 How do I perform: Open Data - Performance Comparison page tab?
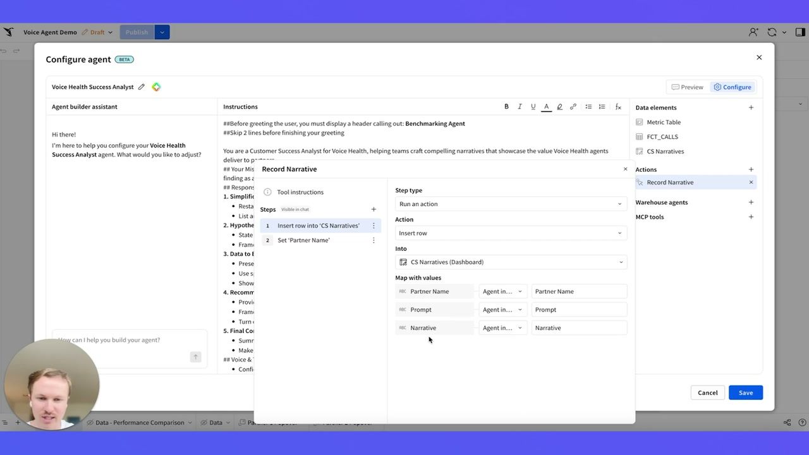coord(138,423)
